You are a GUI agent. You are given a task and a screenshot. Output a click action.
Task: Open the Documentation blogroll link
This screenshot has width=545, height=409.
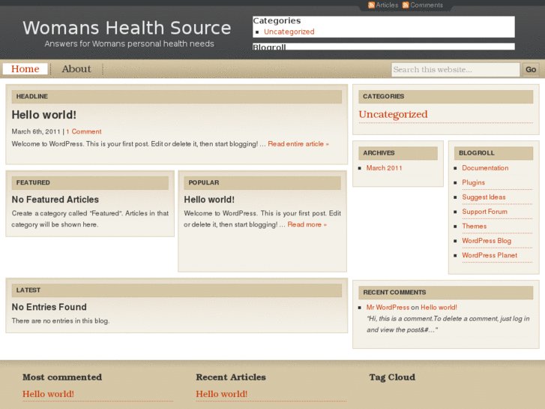[485, 168]
